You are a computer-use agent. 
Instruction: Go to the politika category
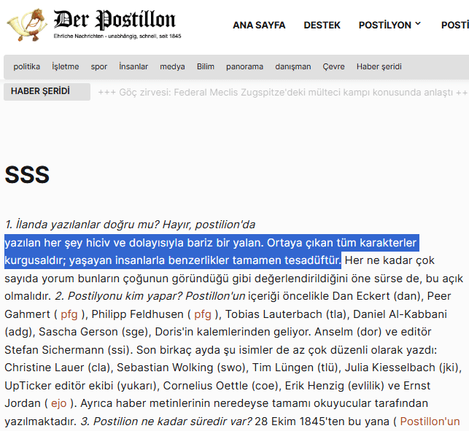pos(26,66)
